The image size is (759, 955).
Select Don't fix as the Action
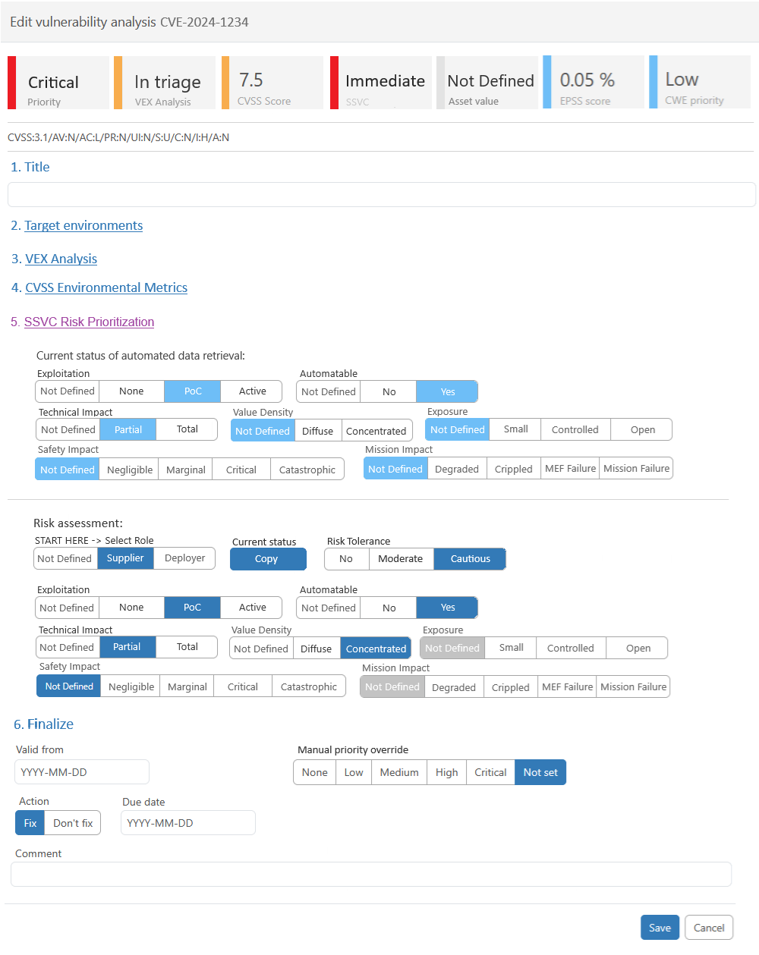click(73, 823)
